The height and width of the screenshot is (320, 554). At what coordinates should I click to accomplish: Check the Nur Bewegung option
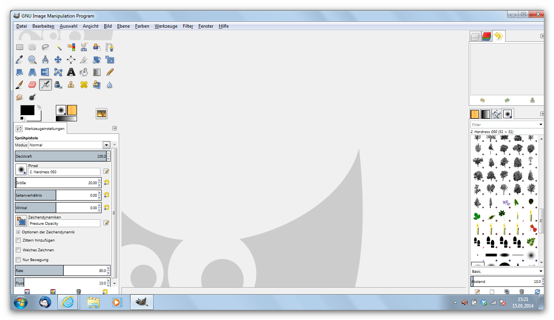coord(18,260)
